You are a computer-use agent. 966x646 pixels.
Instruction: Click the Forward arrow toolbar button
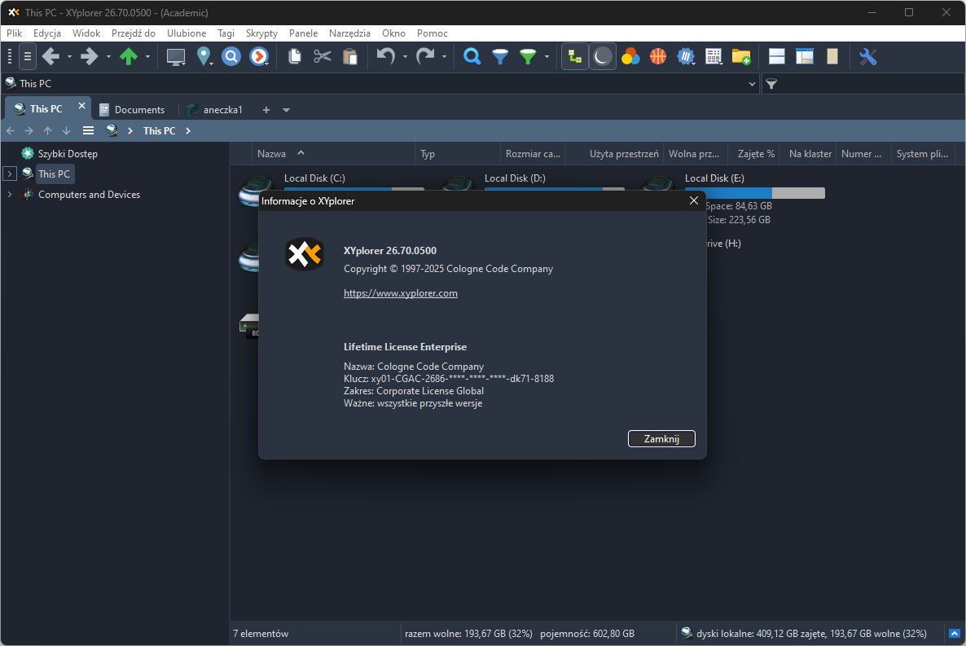click(x=90, y=57)
